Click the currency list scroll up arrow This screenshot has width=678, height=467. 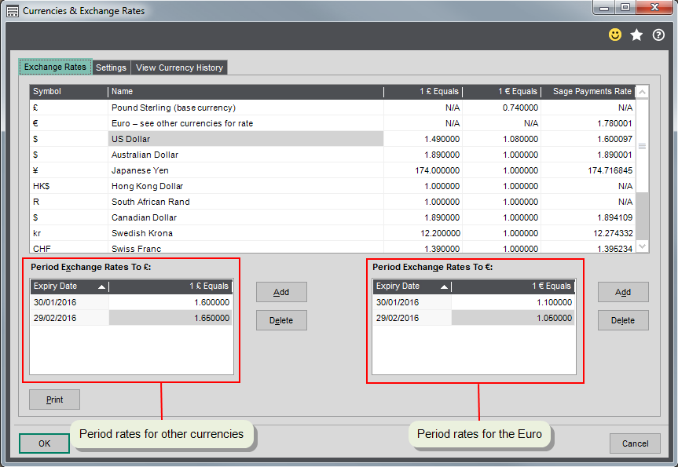(x=642, y=92)
